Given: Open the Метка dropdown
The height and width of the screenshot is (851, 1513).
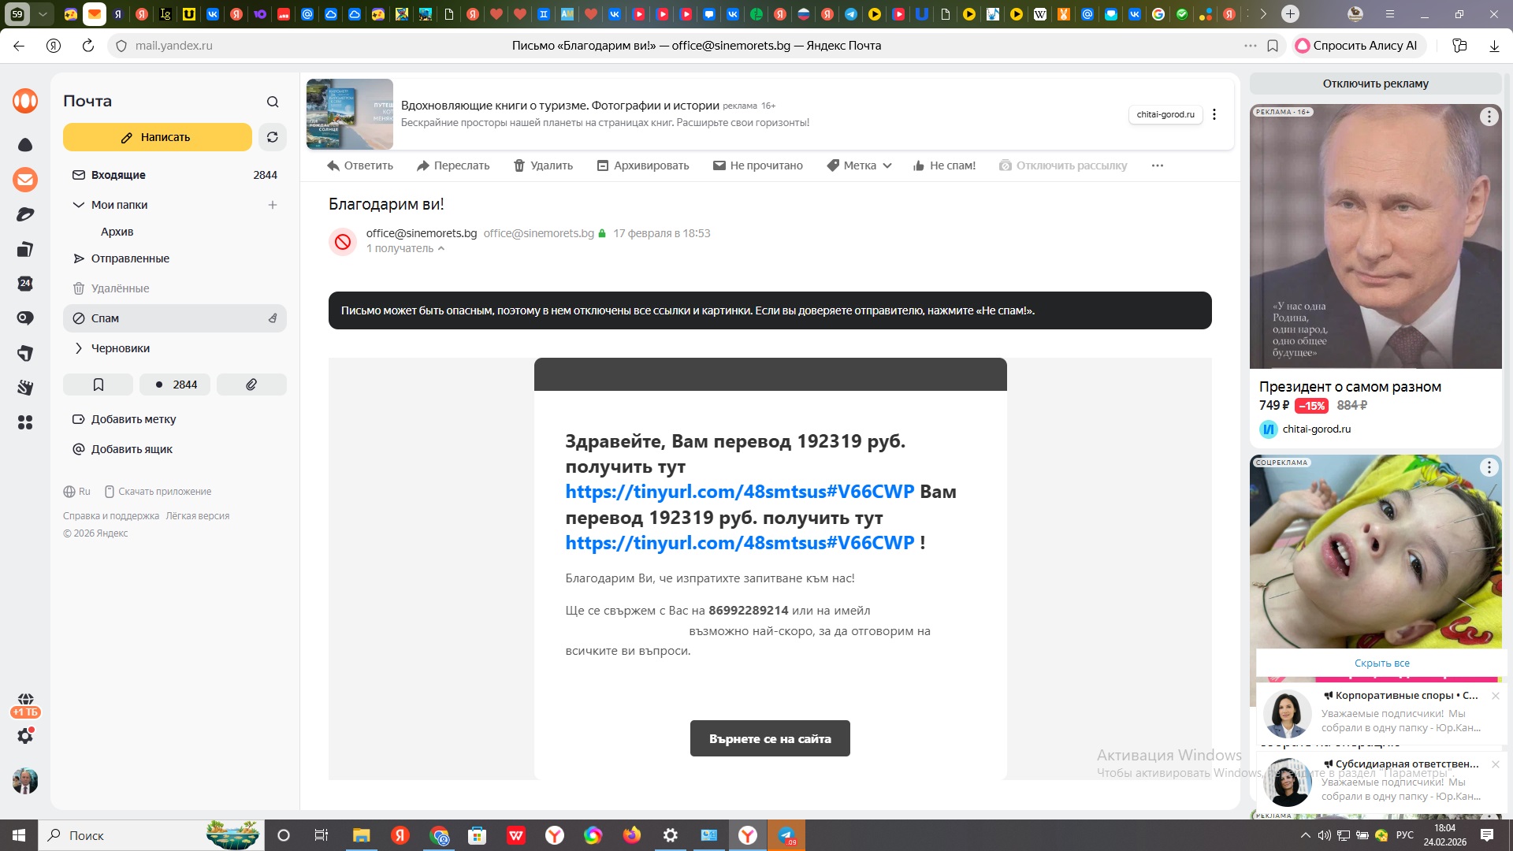Looking at the screenshot, I should click(859, 165).
